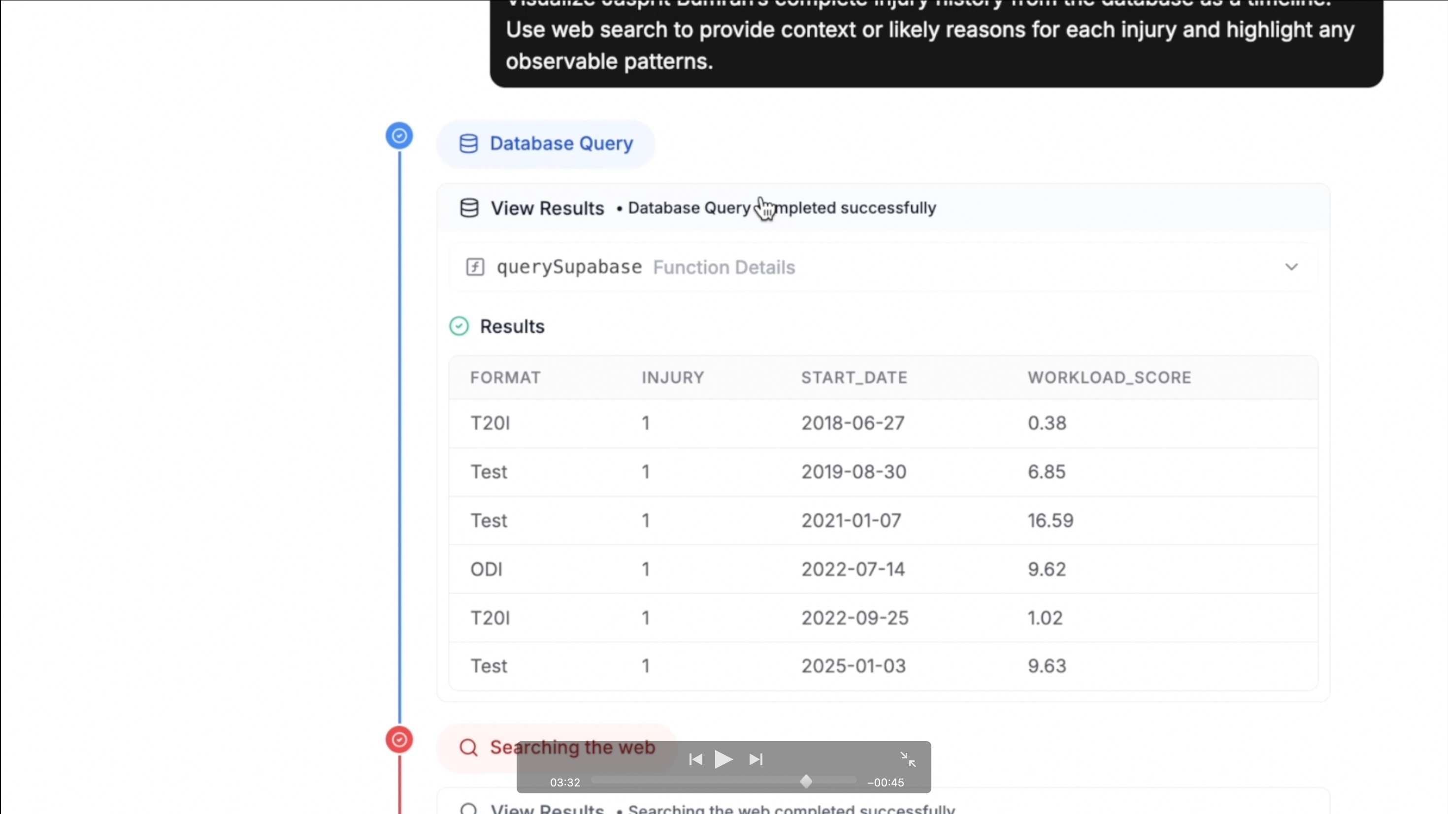Screen dimensions: 1448x814
Task: Exit fullscreen with the shrink arrows icon
Action: click(x=908, y=759)
